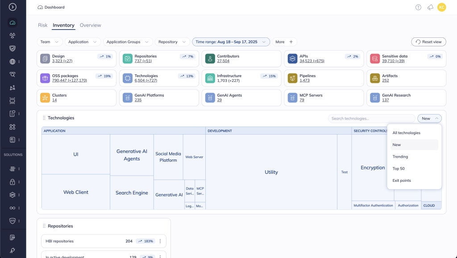Click the help question mark icon
The image size is (457, 258).
coord(418,7)
